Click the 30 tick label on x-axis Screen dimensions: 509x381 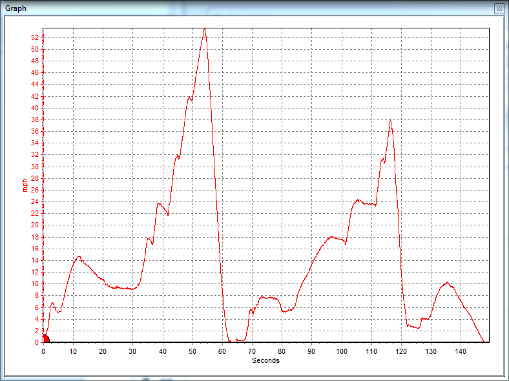pos(133,351)
